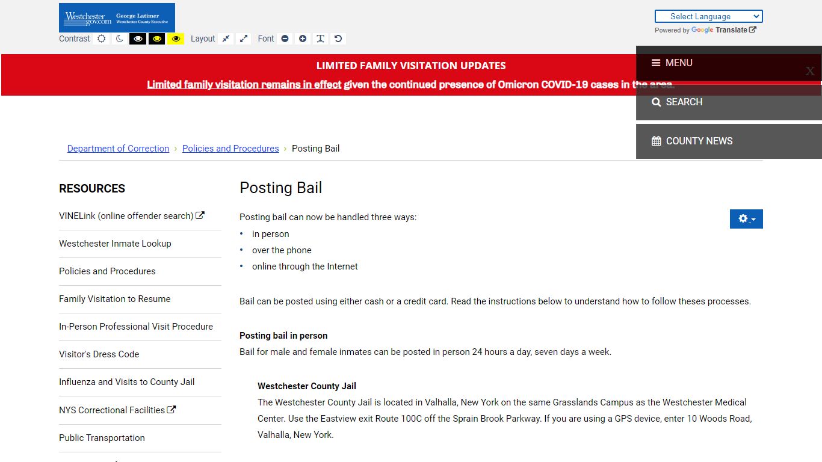Open Google Translate link

tap(723, 30)
